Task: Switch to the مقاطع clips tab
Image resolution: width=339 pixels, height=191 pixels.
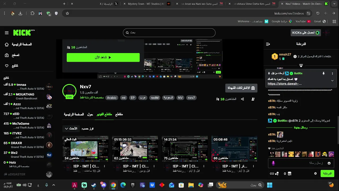Action: (x=119, y=114)
